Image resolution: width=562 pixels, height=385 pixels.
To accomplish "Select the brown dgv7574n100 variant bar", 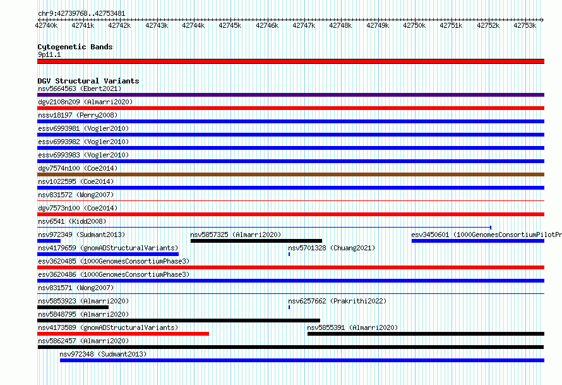I will (290, 174).
